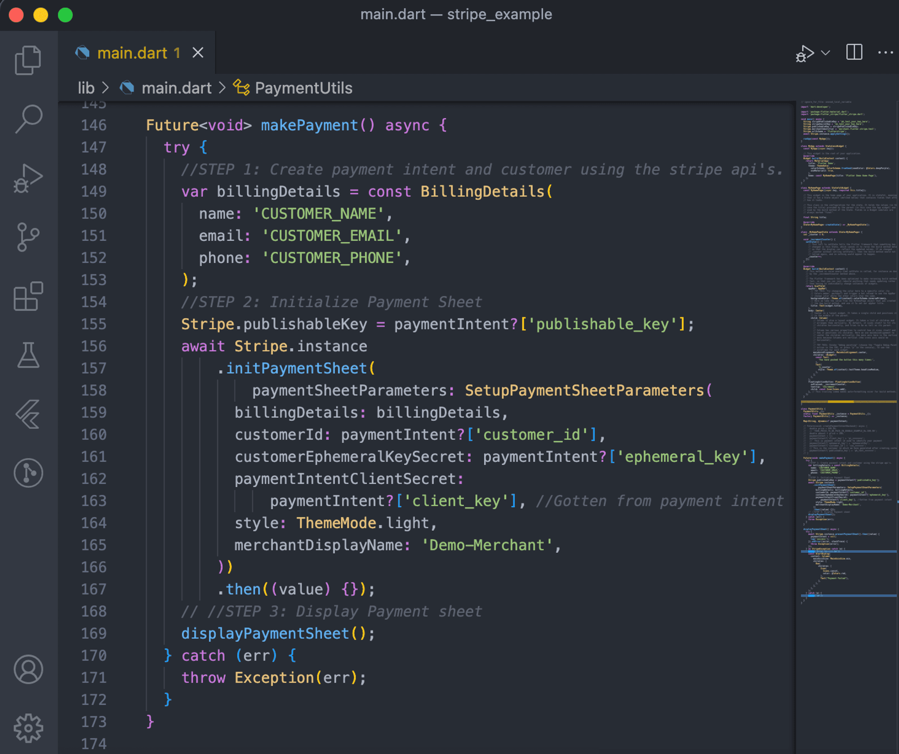Close the main.dart tab

pyautogui.click(x=199, y=53)
